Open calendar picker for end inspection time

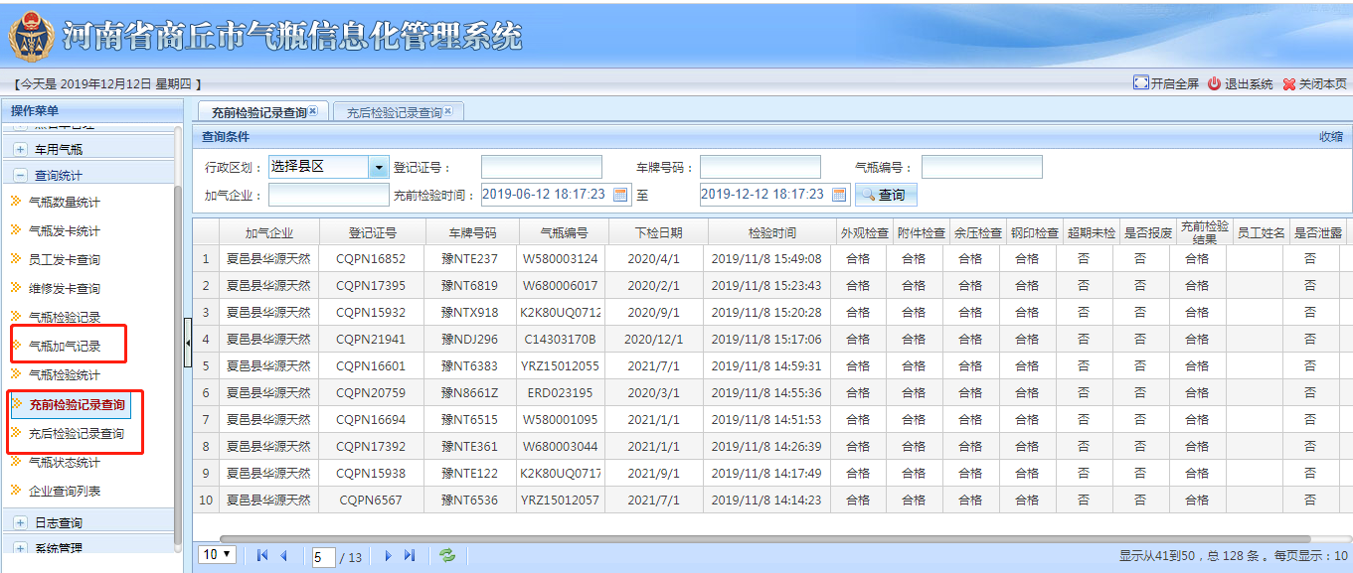tap(840, 195)
